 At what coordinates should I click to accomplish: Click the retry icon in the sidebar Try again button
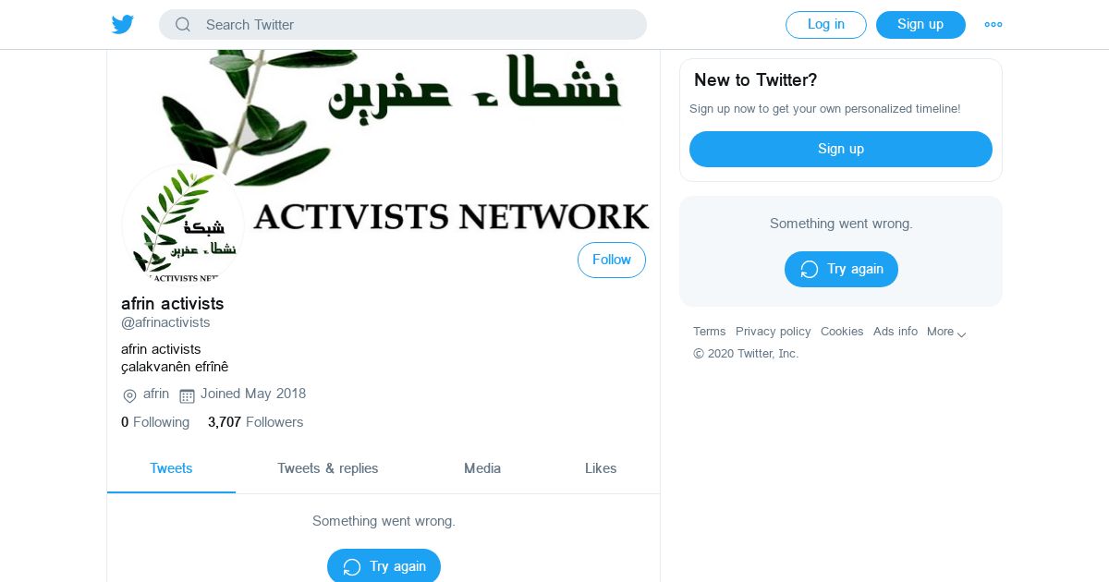pyautogui.click(x=810, y=270)
